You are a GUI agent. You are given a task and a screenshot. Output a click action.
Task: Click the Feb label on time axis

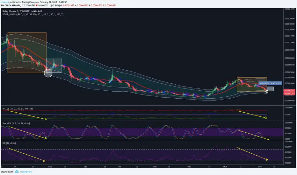point(260,167)
